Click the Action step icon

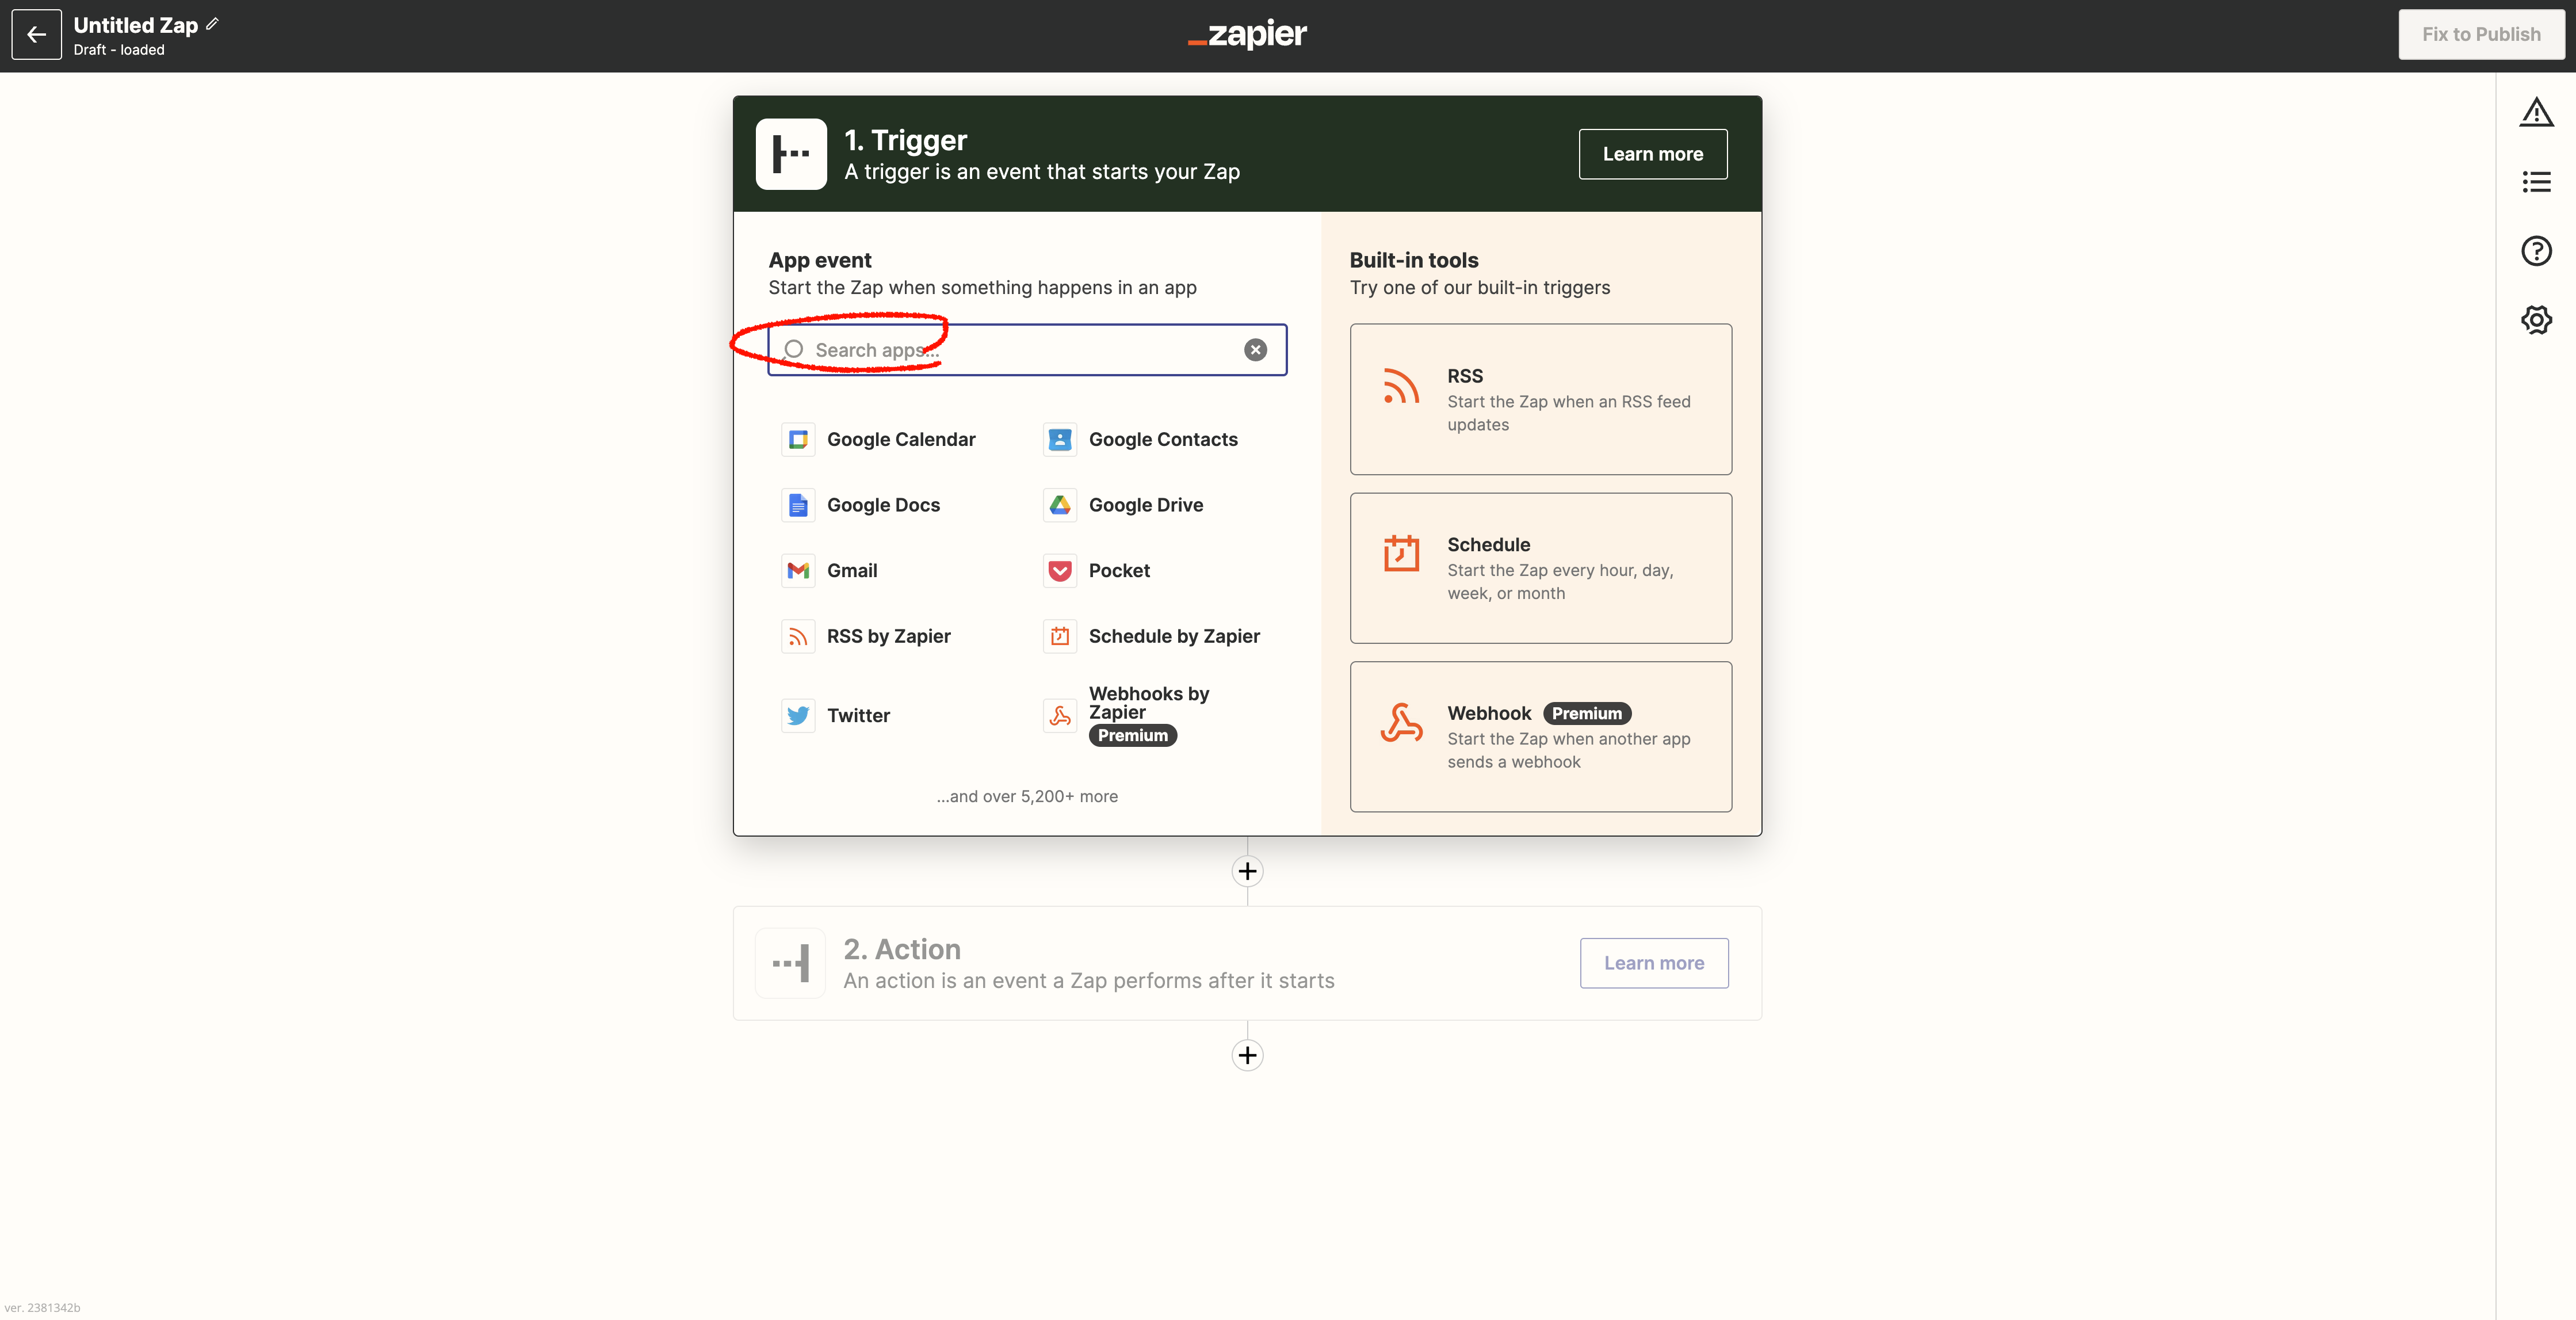[x=790, y=963]
